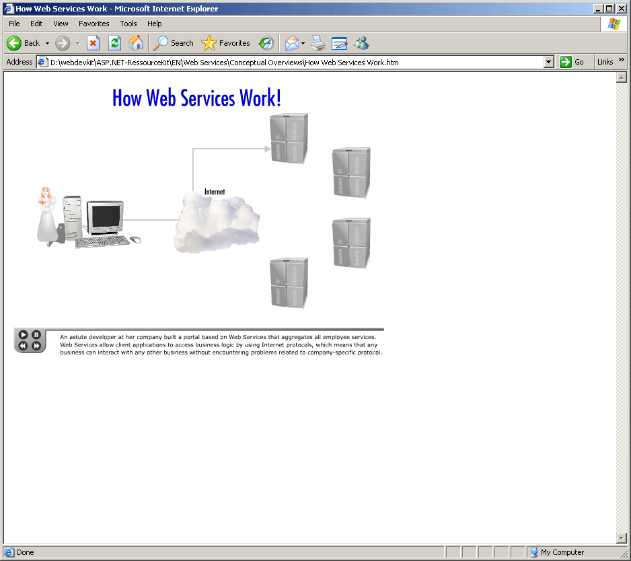Click the address bar URL field
Screen dimensions: 631x561
pos(296,63)
